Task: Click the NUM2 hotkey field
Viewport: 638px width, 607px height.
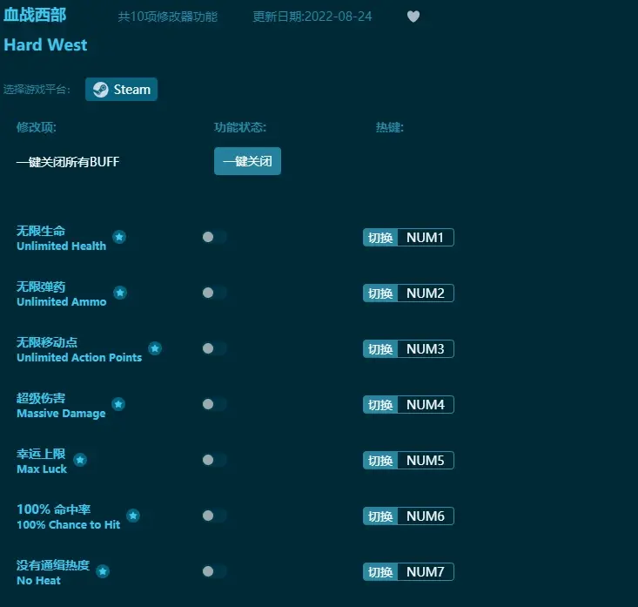Action: coord(426,293)
